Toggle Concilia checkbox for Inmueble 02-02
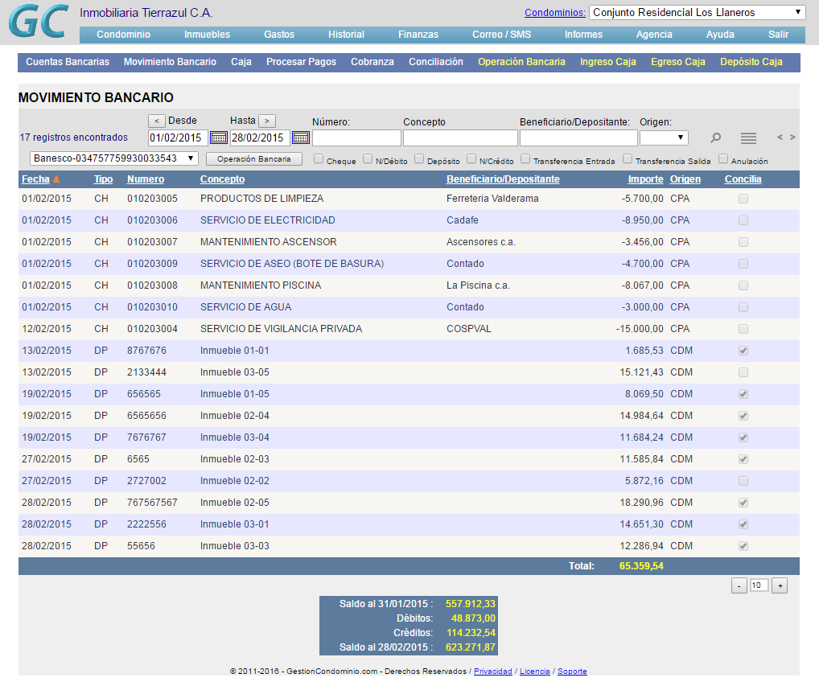 (x=743, y=481)
